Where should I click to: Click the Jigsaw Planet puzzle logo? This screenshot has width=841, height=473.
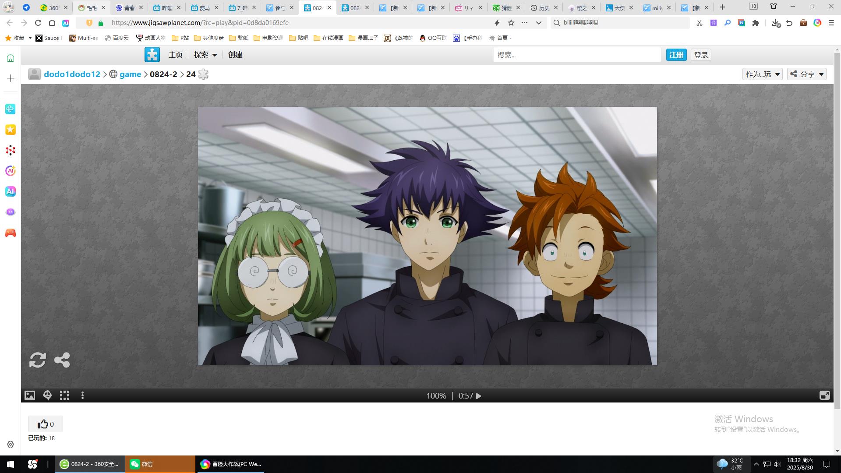152,55
